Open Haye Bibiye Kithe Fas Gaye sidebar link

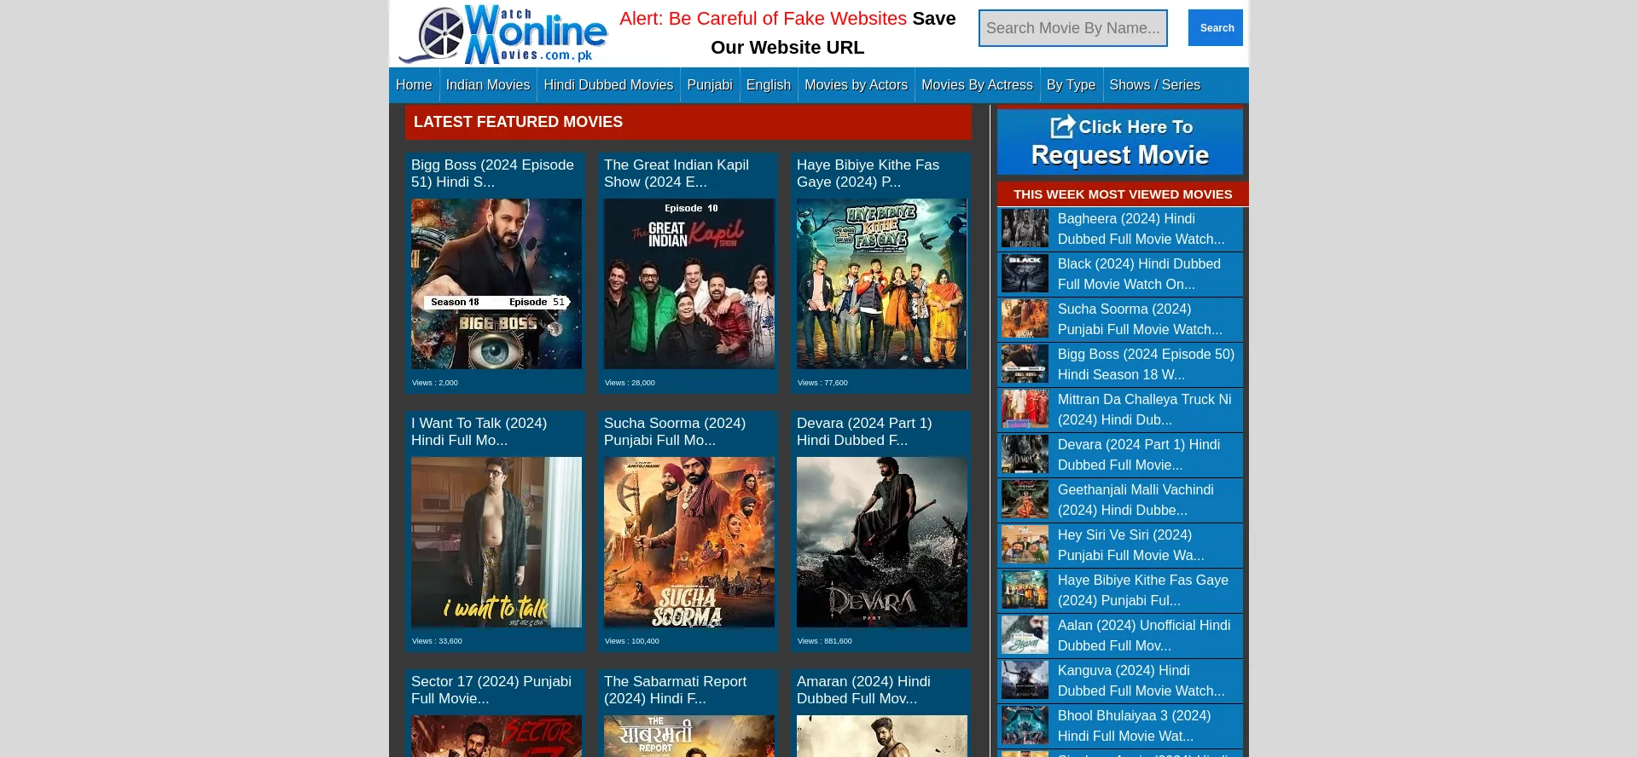coord(1143,591)
